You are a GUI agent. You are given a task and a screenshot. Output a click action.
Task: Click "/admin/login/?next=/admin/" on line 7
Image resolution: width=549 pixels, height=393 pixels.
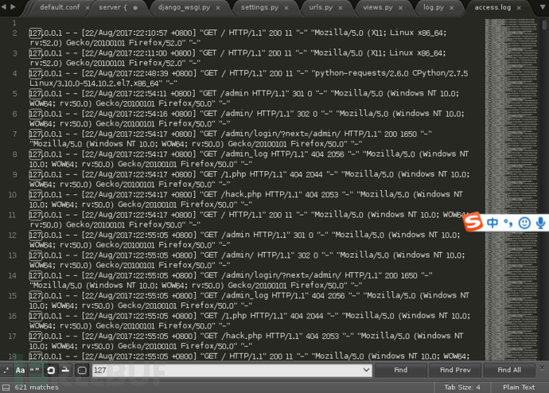click(281, 134)
